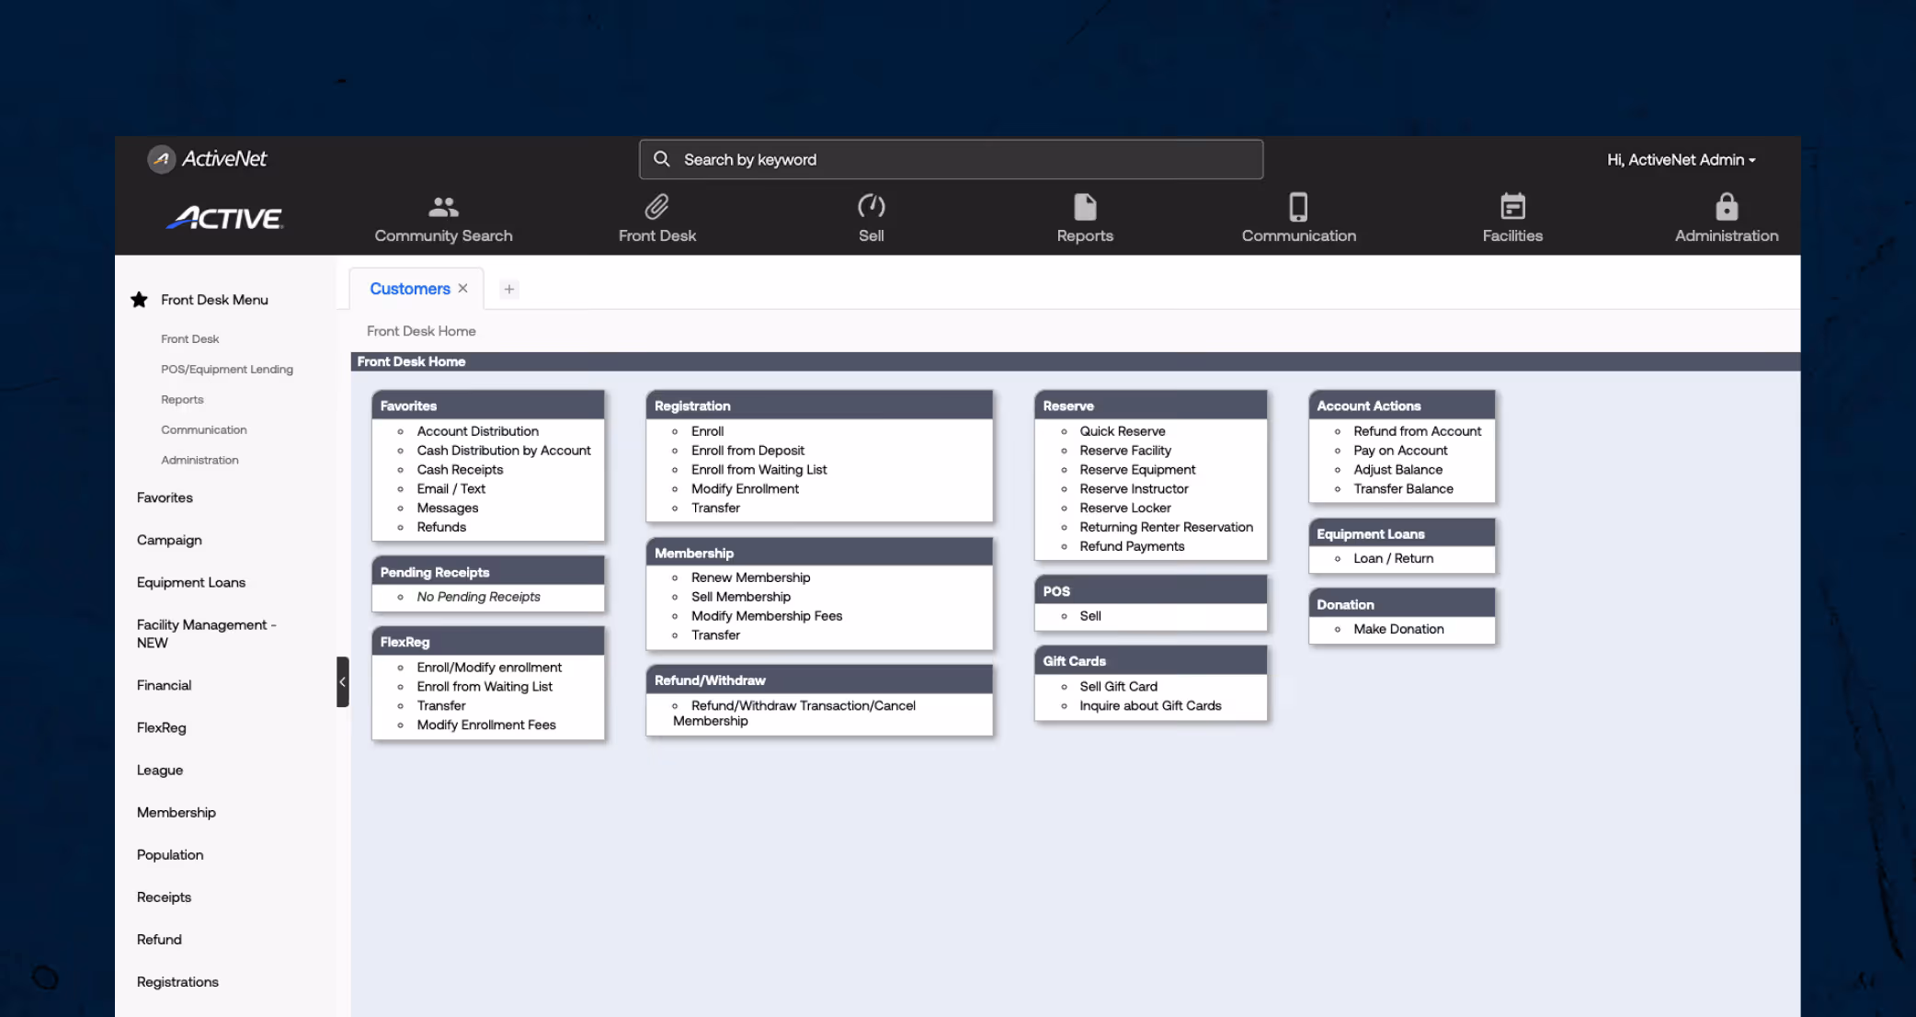Open the Facilities calendar icon
Screen dimensions: 1916x1017
tap(1512, 207)
